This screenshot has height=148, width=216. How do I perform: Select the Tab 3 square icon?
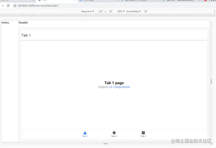coord(143,133)
